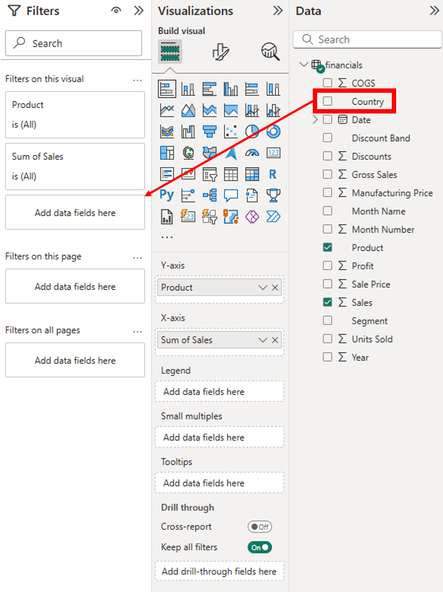The image size is (443, 592).
Task: Switch to the Format visual tab
Action: pos(221,52)
